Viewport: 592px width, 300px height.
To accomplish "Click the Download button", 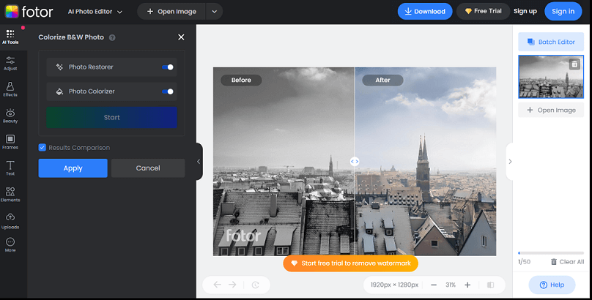I will pos(425,11).
